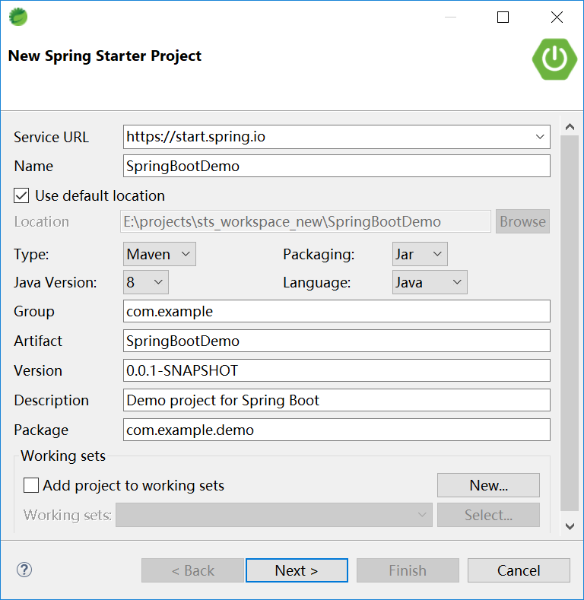Uncheck Use default location checkbox
The image size is (584, 600).
(x=21, y=195)
